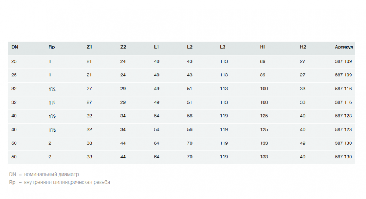Click the H2 column header
This screenshot has height=199, width=366.
[x=303, y=47]
